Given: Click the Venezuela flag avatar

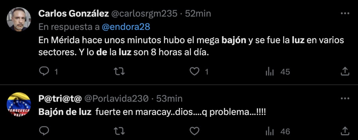Looking at the screenshot, I should click(x=19, y=104).
